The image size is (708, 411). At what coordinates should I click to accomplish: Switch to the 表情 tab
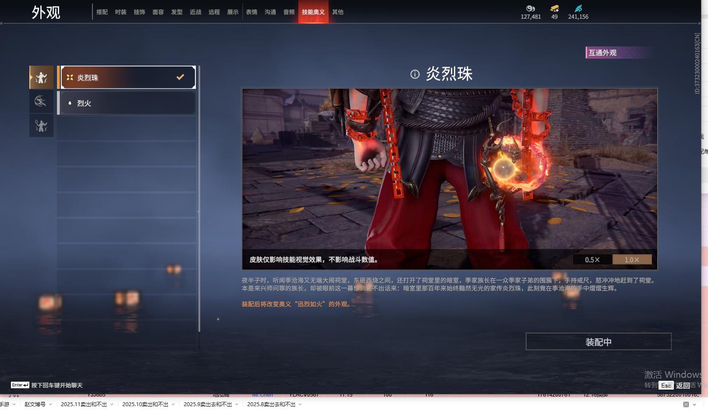point(251,12)
